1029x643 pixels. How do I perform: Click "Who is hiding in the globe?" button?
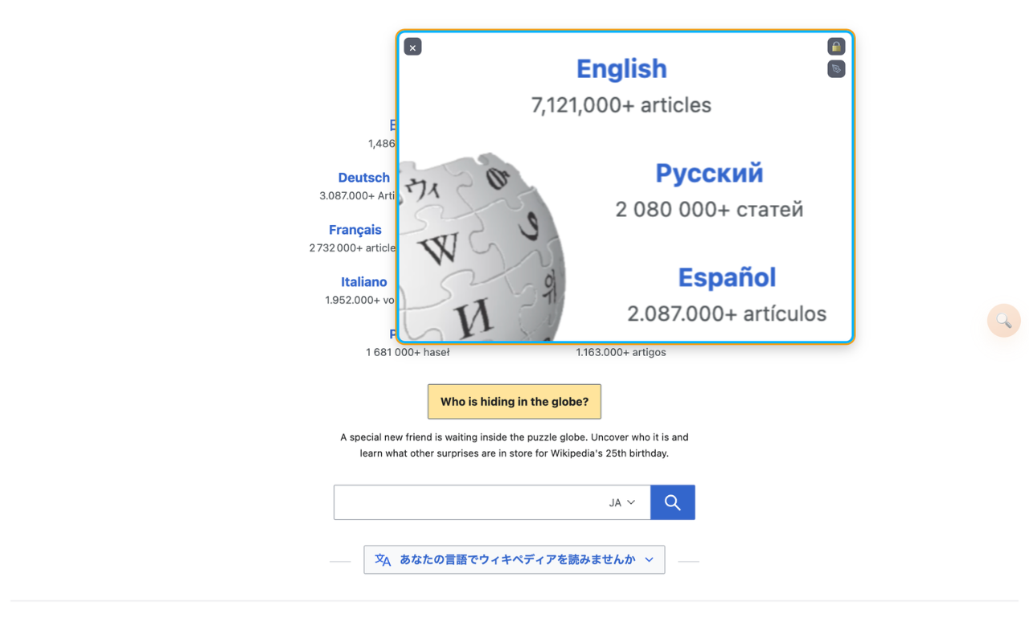[514, 402]
